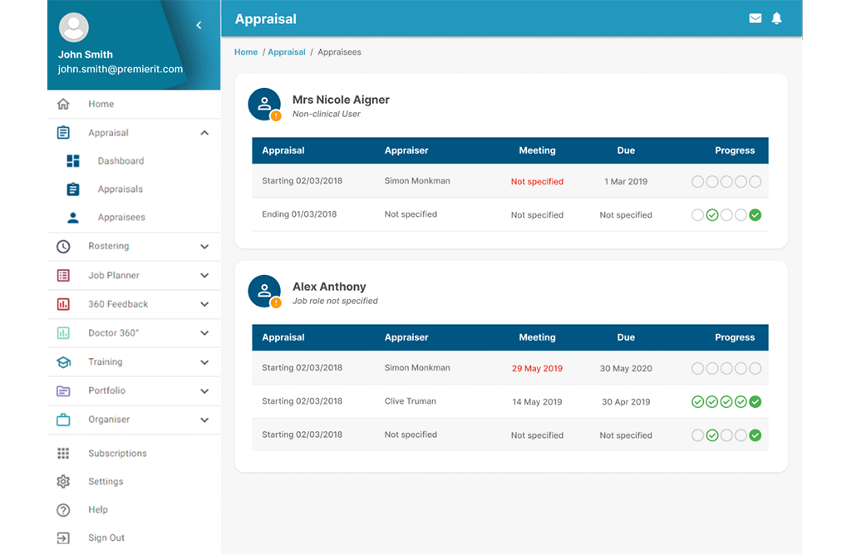Image resolution: width=851 pixels, height=555 pixels.
Task: Open the notifications bell icon
Action: pyautogui.click(x=777, y=18)
